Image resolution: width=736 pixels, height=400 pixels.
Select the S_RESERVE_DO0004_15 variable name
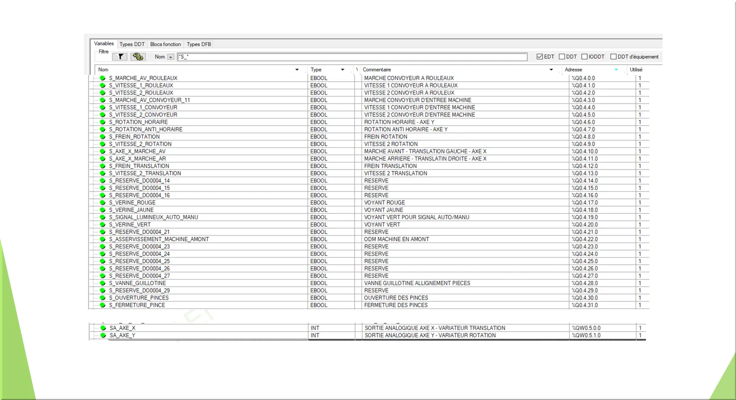click(139, 188)
